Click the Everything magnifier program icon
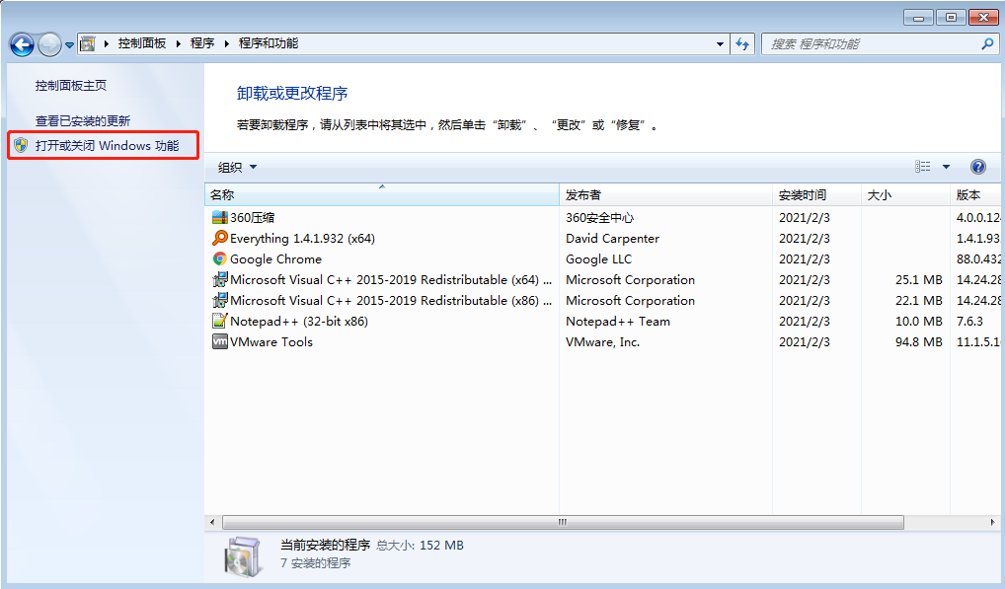The width and height of the screenshot is (1005, 589). coord(220,238)
